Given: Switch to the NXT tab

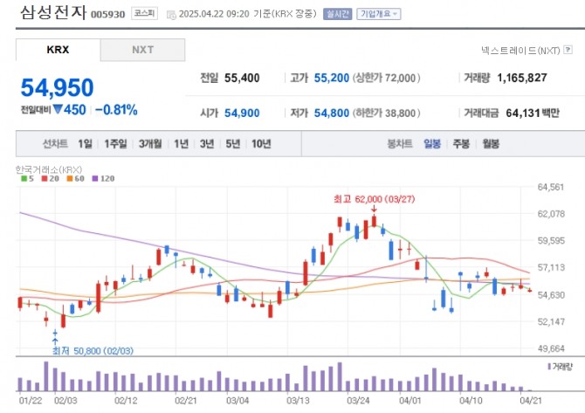Looking at the screenshot, I should [142, 50].
